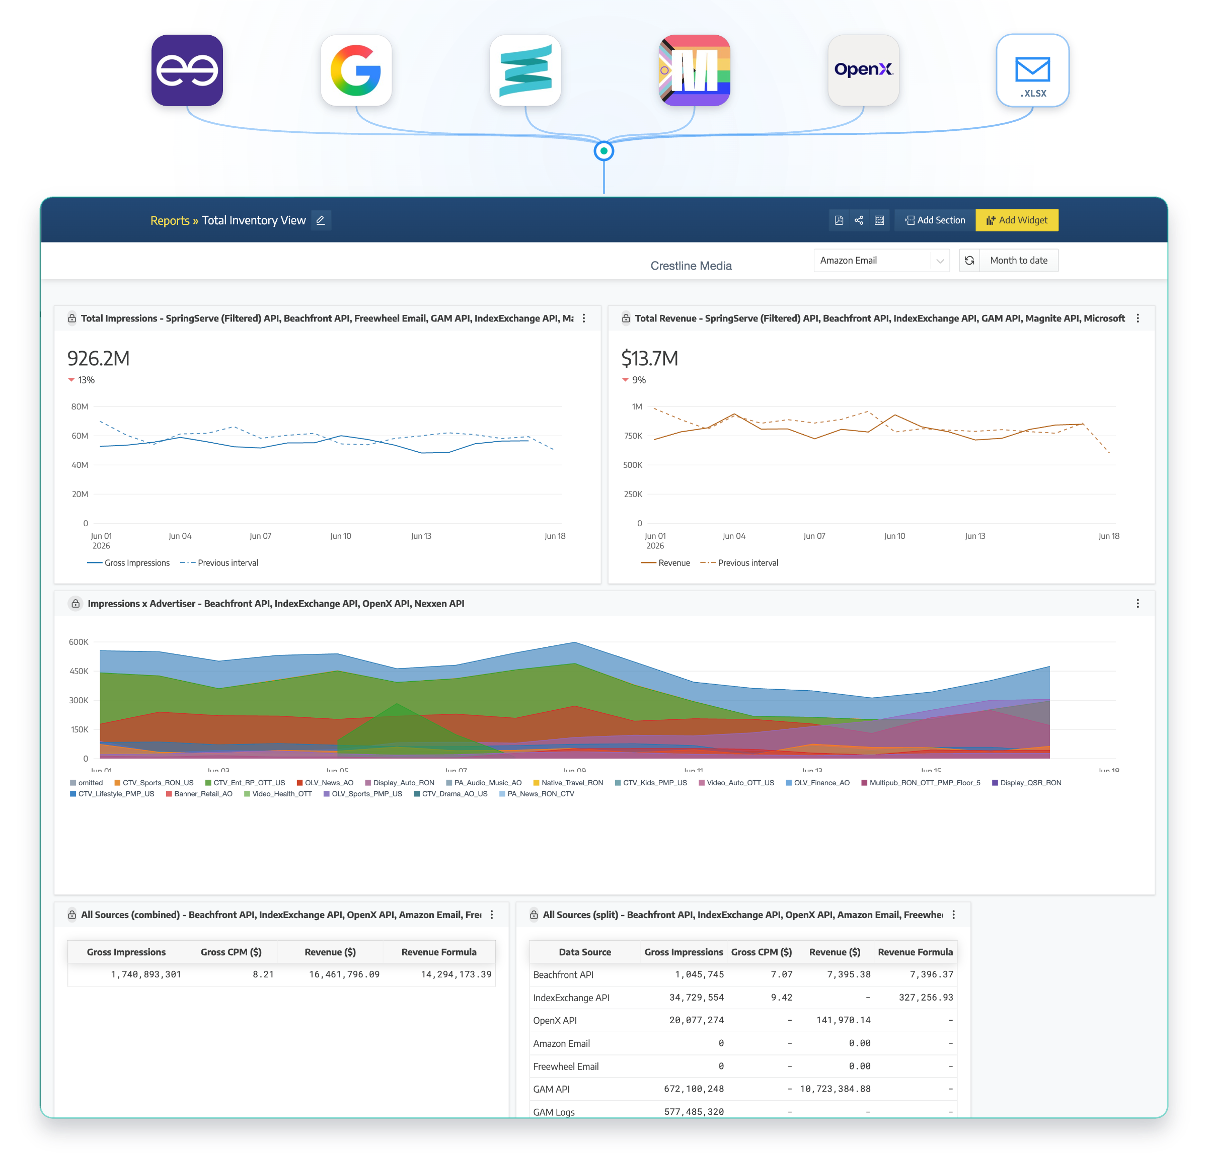Click the OpenX source icon

864,70
